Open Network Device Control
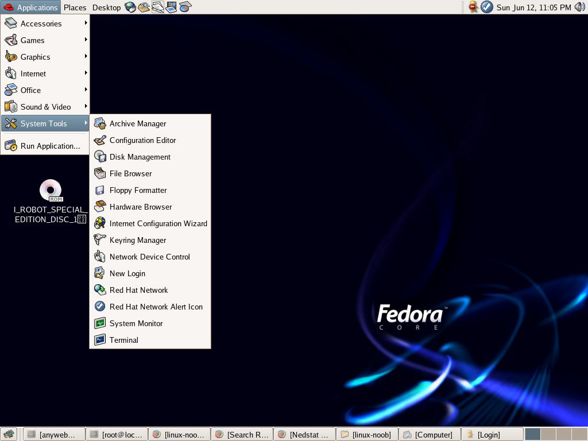Viewport: 588px width, 441px height. [x=150, y=257]
